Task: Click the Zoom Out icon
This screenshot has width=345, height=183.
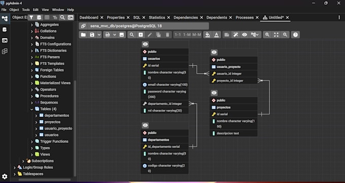Action: click(285, 35)
